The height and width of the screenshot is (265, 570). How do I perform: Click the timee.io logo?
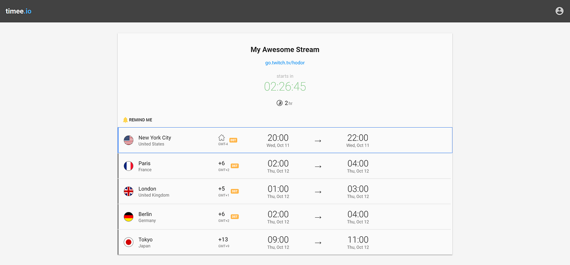coord(19,11)
